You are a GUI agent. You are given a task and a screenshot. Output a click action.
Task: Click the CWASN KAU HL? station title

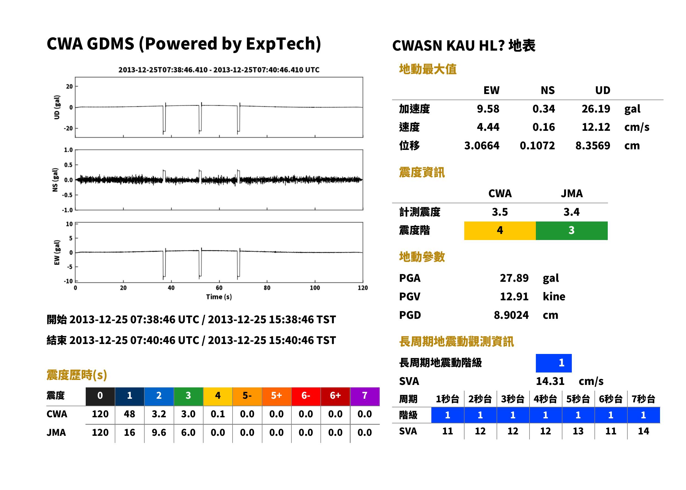click(464, 46)
